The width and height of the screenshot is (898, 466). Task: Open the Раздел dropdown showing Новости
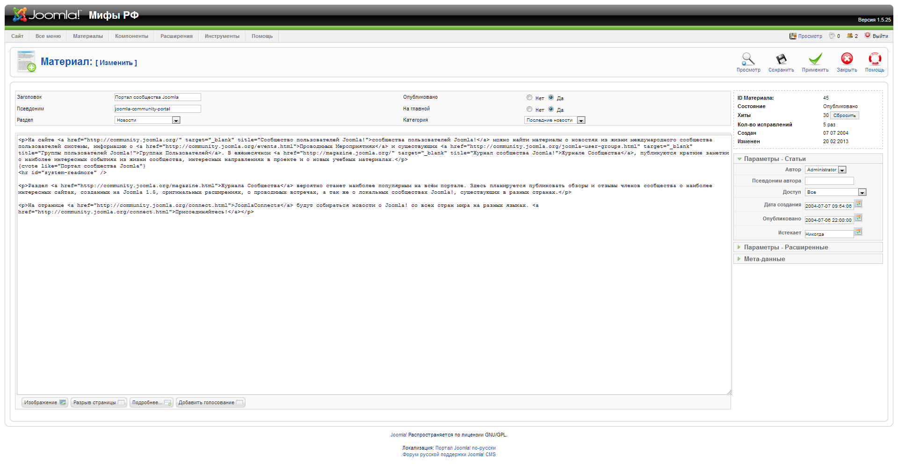click(147, 120)
